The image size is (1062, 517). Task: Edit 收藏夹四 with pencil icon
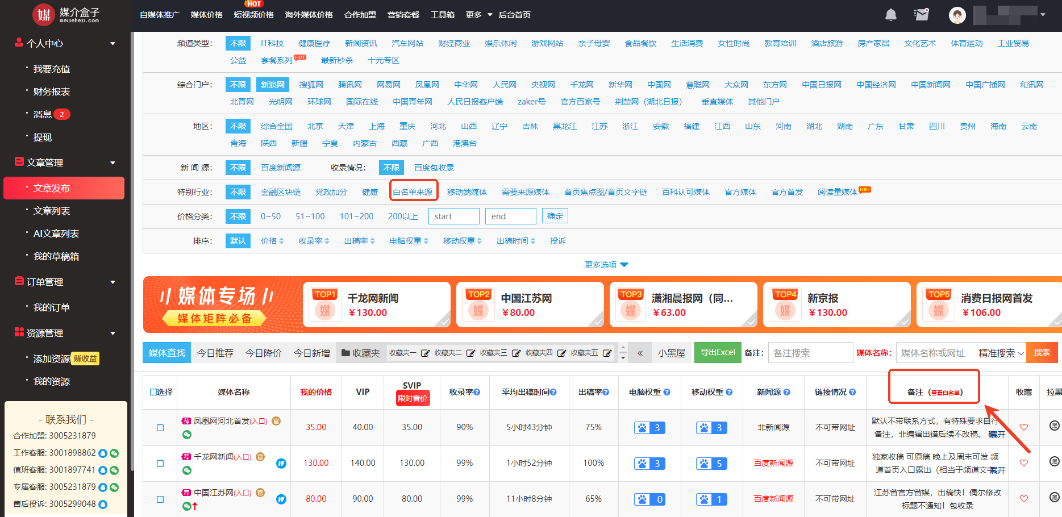tap(561, 353)
